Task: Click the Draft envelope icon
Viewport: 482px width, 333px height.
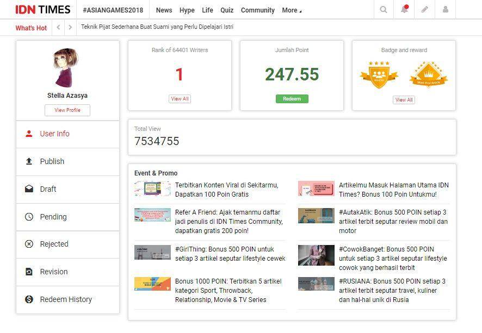Action: 29,189
